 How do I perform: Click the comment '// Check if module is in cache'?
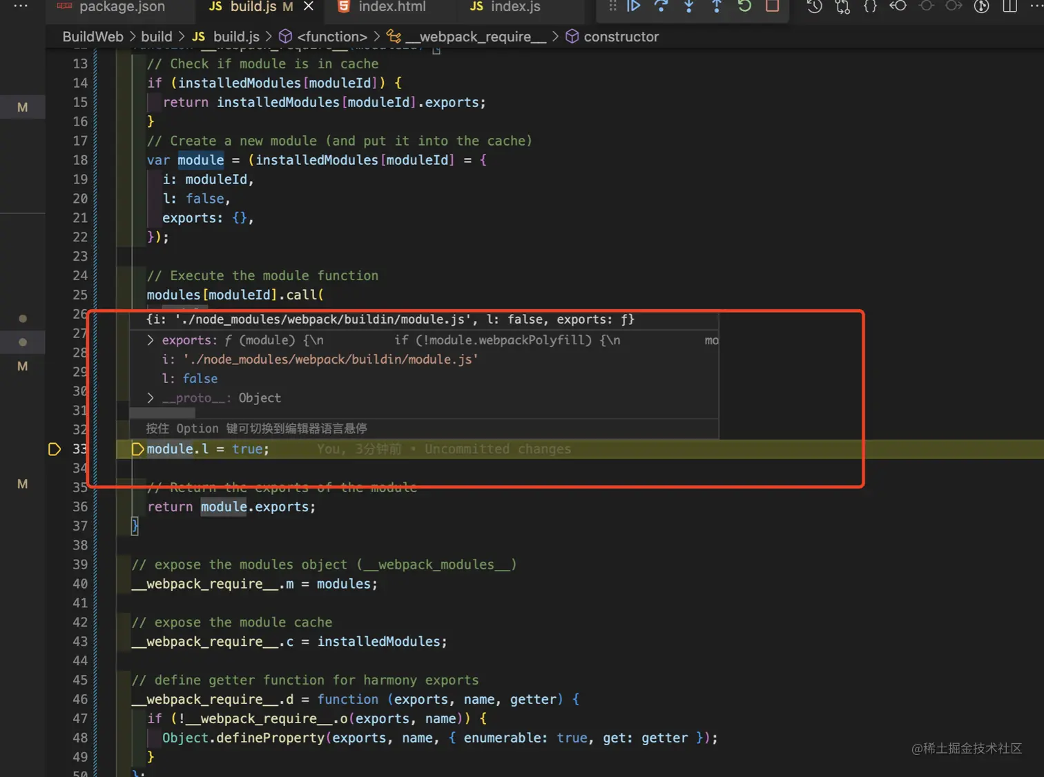coord(262,64)
